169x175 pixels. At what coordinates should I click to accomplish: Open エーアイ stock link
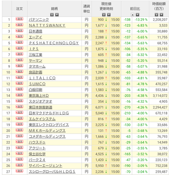[36, 37]
